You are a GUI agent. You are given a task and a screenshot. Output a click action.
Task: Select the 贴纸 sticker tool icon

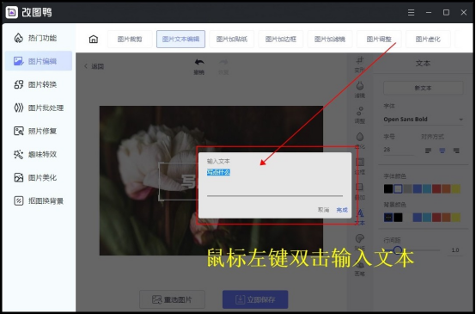360,238
